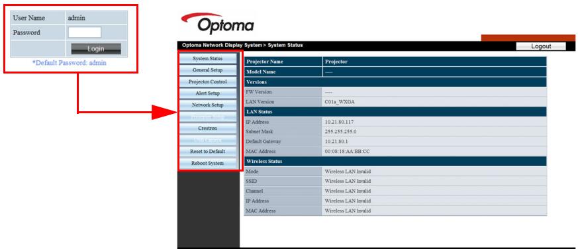
Task: Click the admin user name value
Action: click(76, 18)
